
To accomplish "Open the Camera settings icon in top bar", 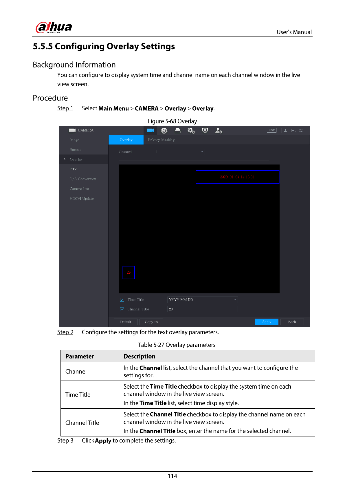I will (x=150, y=130).
